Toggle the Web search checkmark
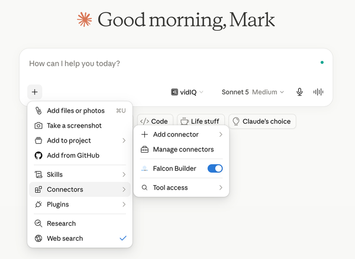This screenshot has height=259, width=355. click(x=123, y=238)
